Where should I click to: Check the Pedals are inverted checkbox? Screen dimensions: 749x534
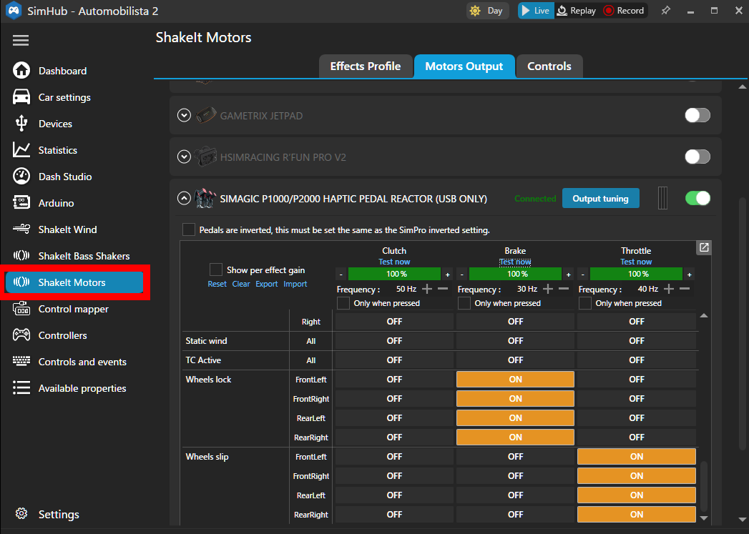pos(189,229)
